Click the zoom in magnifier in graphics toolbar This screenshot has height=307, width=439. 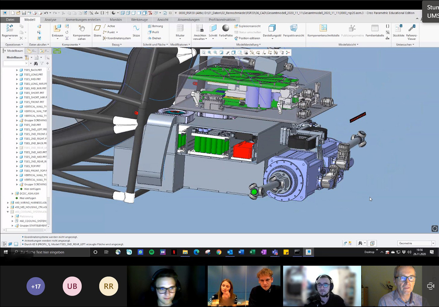[209, 53]
